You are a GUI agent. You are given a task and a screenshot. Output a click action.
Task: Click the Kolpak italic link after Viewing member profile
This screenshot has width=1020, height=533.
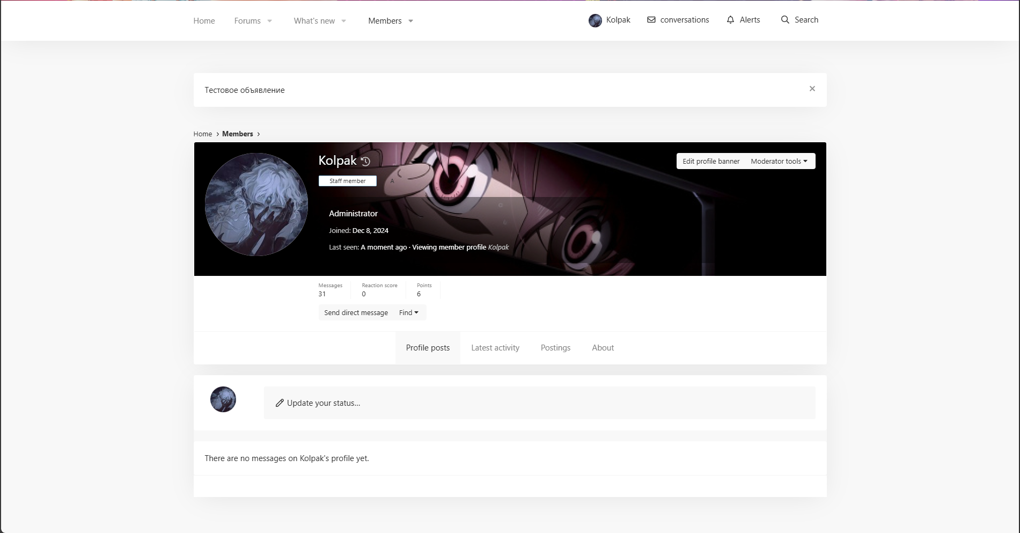(x=498, y=247)
